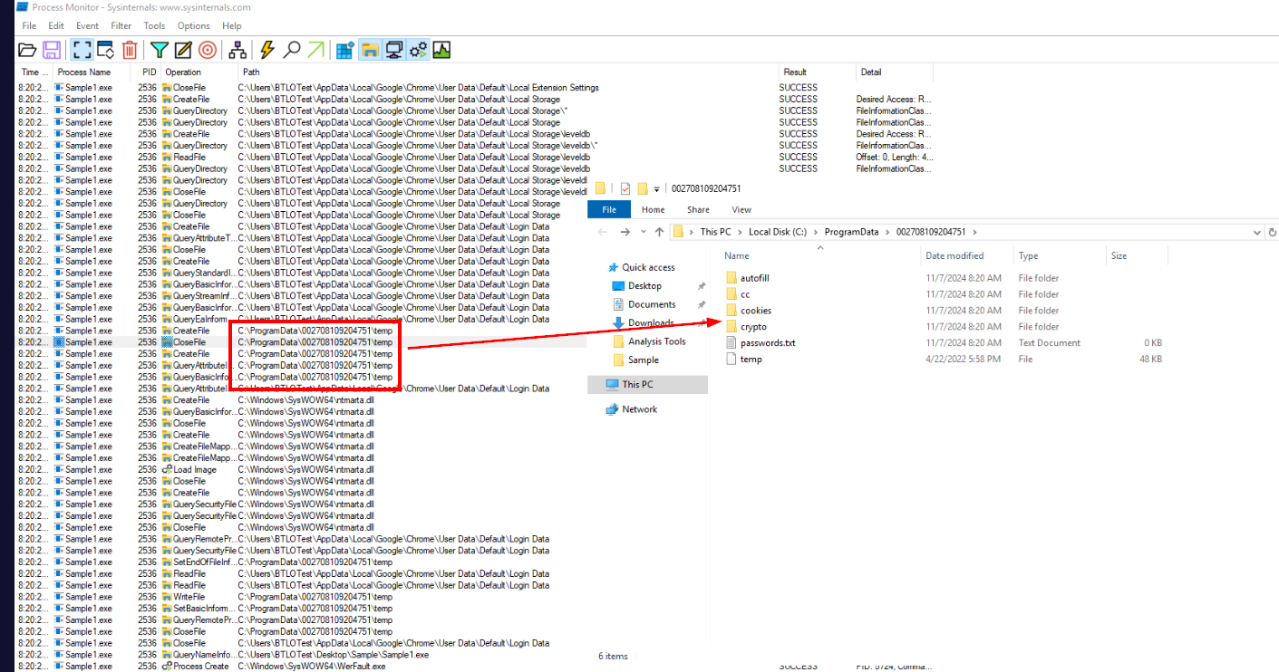
Task: Open the File menu in Process Monitor
Action: (29, 26)
